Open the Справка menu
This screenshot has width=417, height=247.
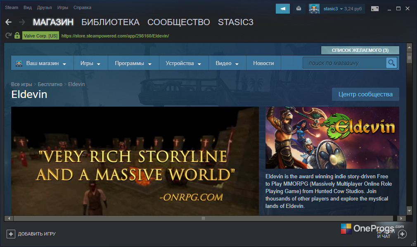pyautogui.click(x=83, y=7)
